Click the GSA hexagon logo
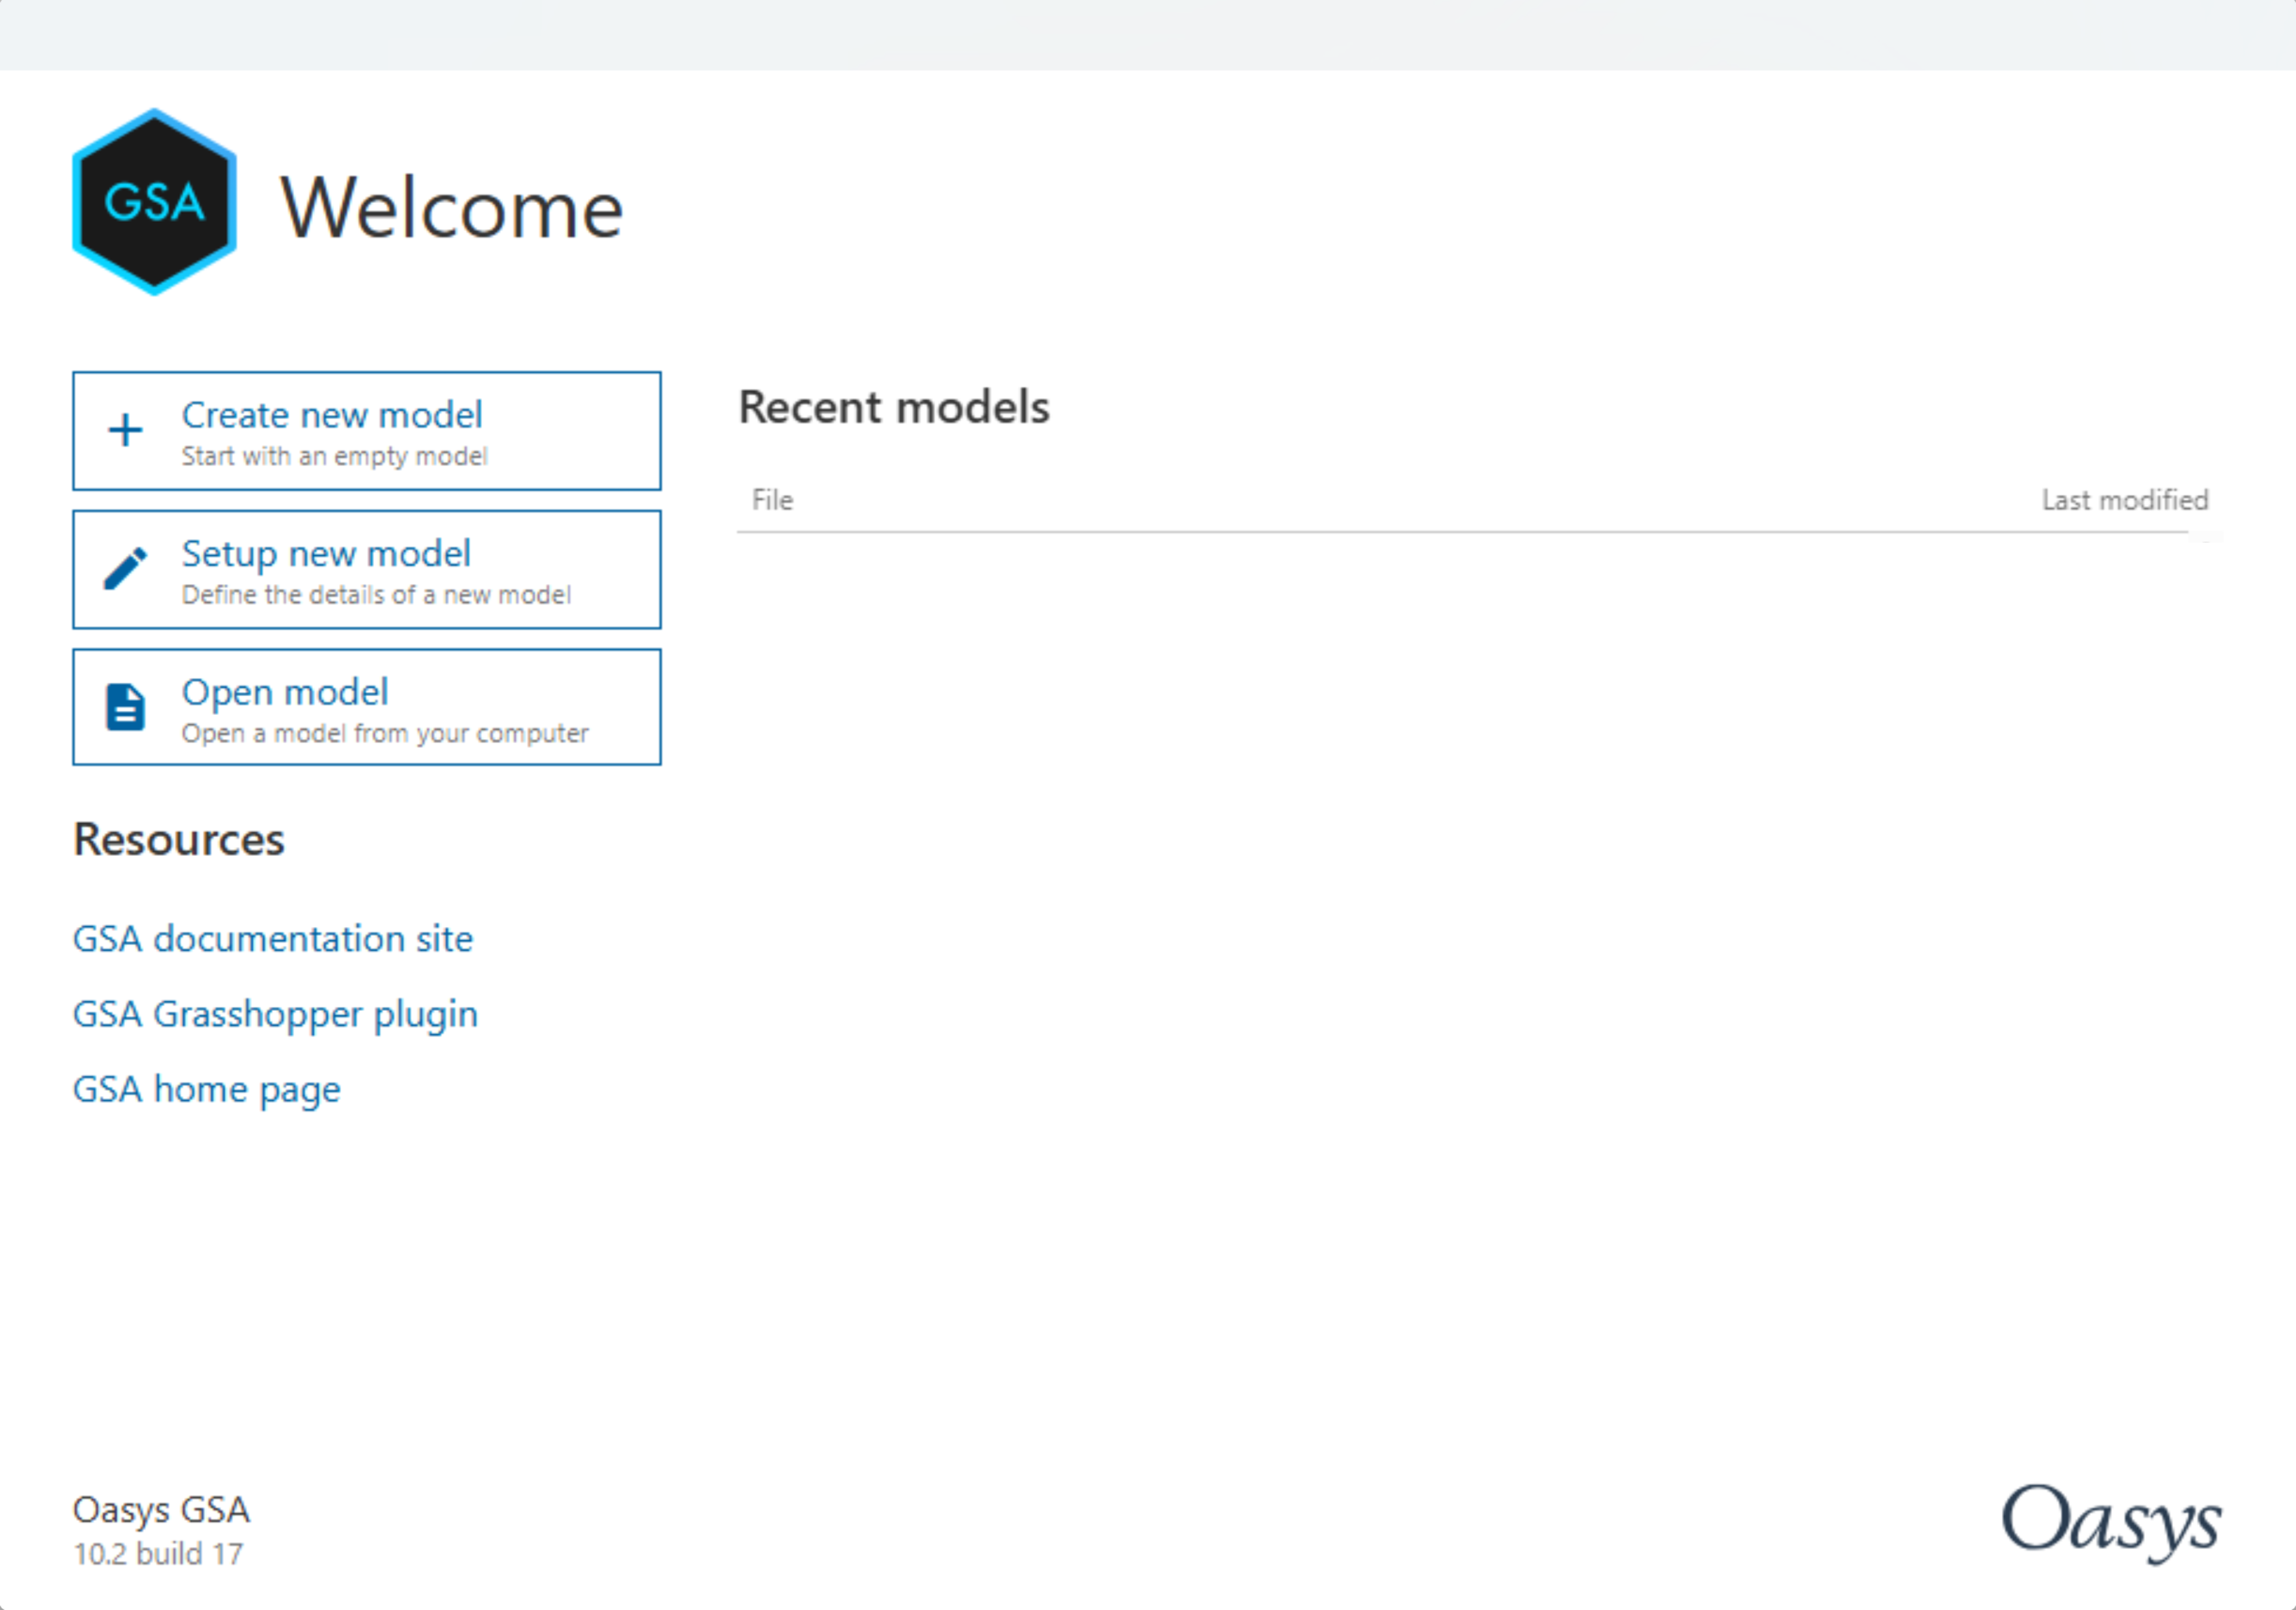 (x=154, y=202)
